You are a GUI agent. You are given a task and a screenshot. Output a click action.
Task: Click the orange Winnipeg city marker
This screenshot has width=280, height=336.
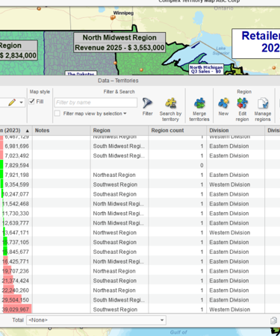(113, 17)
